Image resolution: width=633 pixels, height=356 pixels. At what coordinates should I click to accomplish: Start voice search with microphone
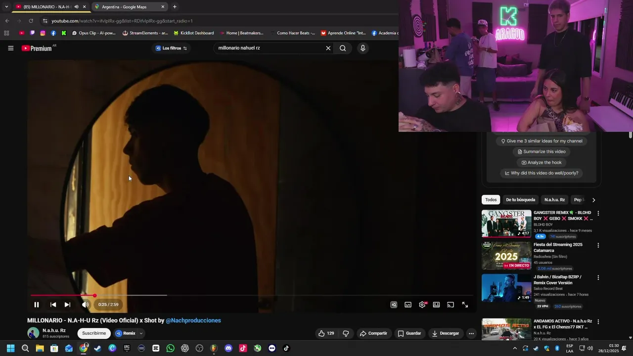(x=362, y=48)
